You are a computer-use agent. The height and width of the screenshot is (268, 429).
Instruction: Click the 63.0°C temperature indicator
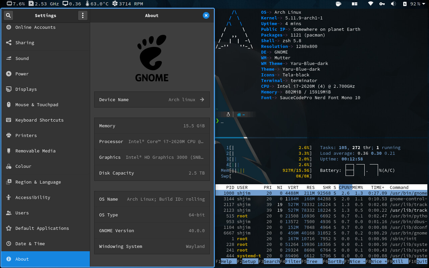97,4
